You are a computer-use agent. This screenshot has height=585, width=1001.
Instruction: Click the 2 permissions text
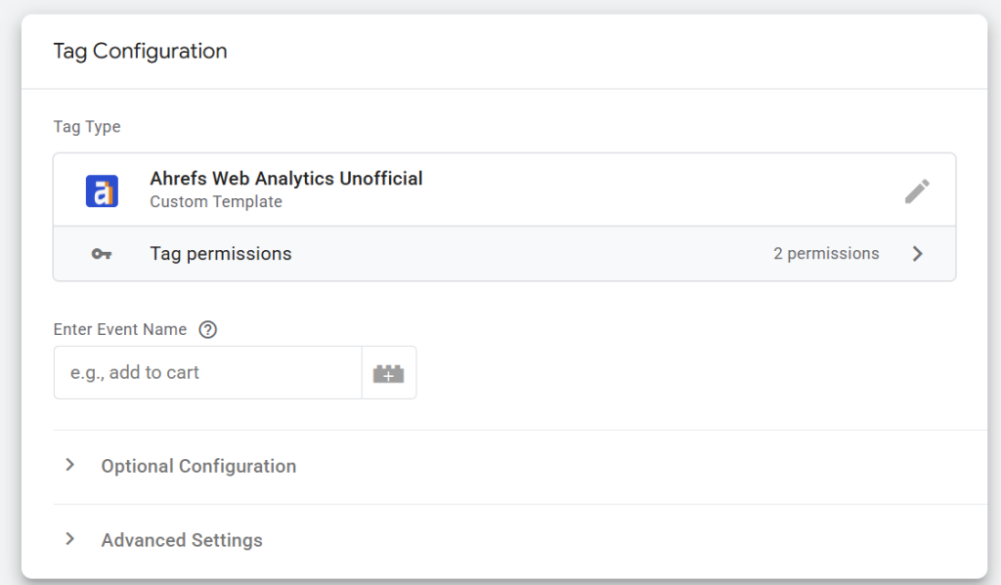click(x=826, y=253)
